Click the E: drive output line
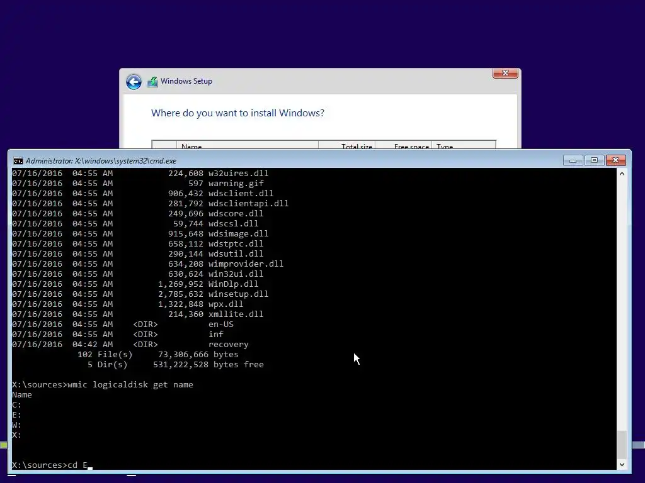The height and width of the screenshot is (483, 645). click(16, 415)
